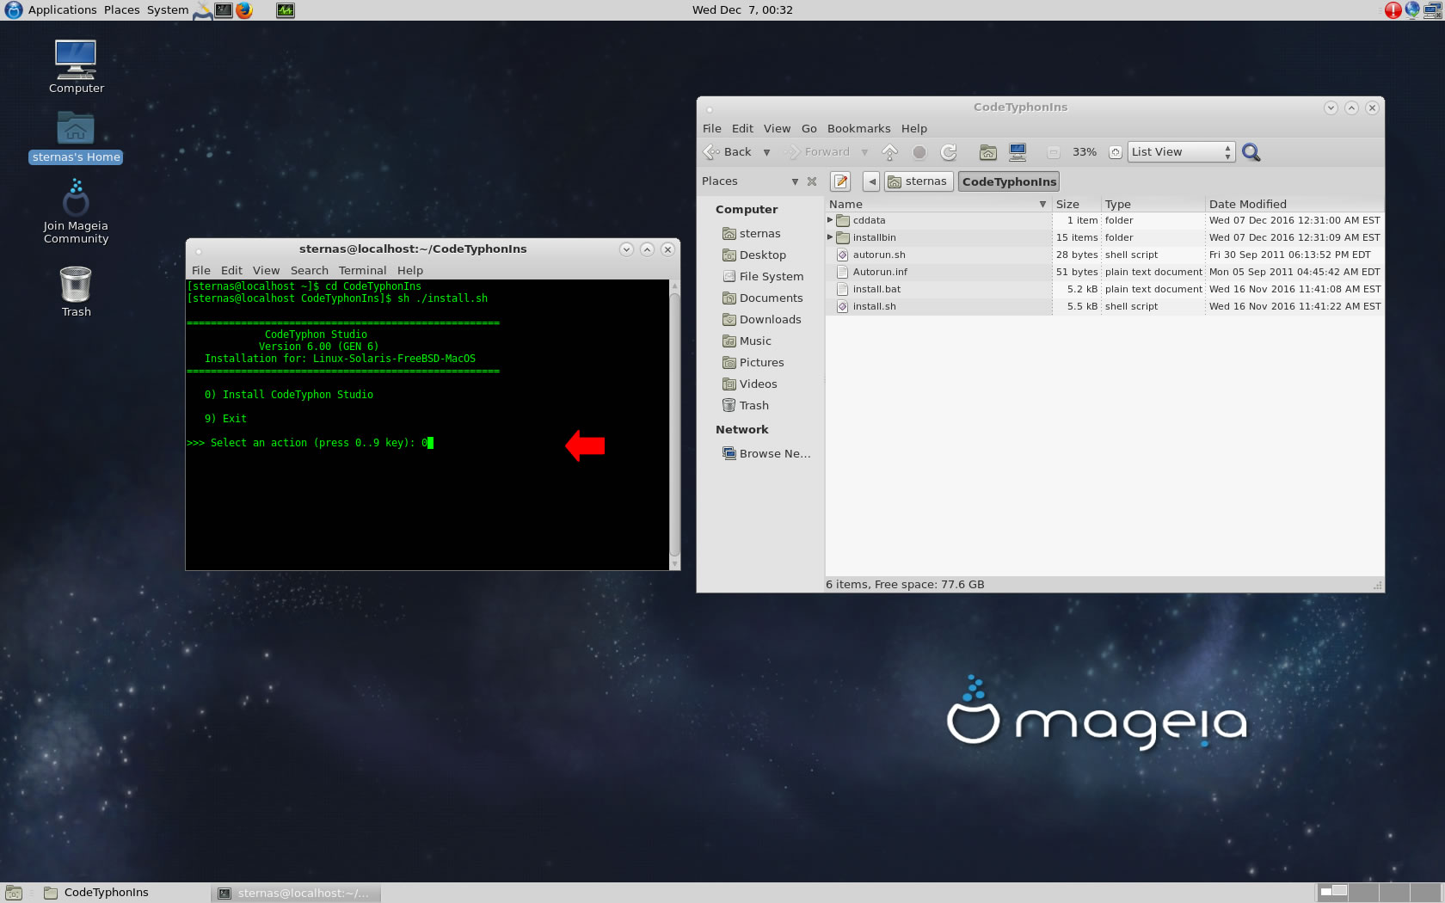The height and width of the screenshot is (903, 1445).
Task: Launch terminal from top panel icon
Action: [x=224, y=10]
